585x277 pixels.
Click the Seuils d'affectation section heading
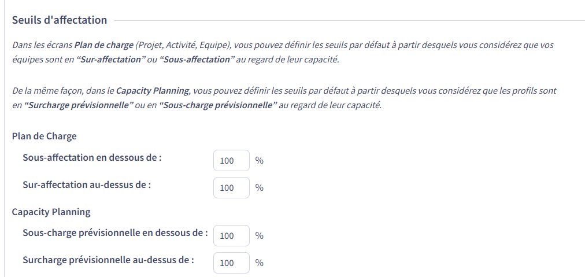point(60,20)
